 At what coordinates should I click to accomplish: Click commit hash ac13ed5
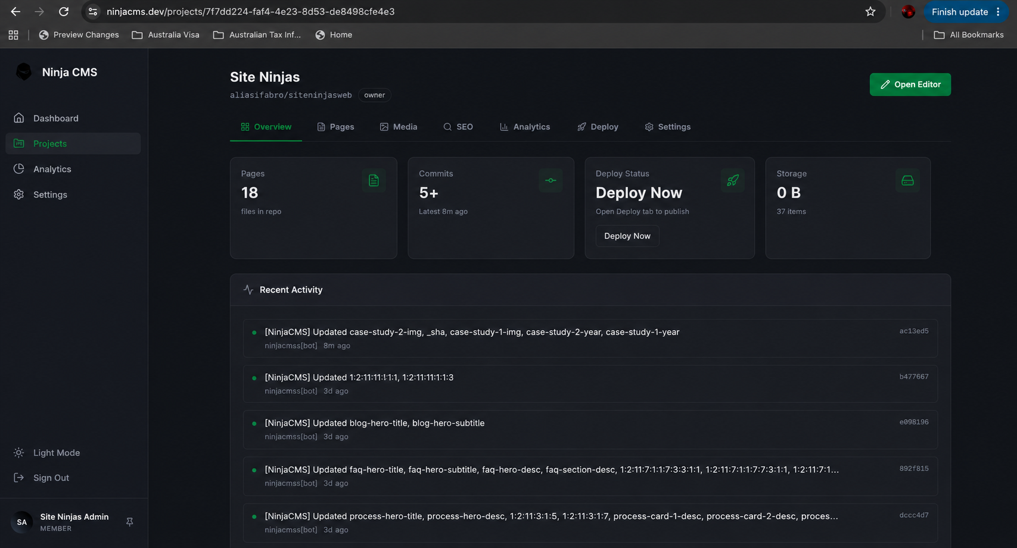pos(914,331)
